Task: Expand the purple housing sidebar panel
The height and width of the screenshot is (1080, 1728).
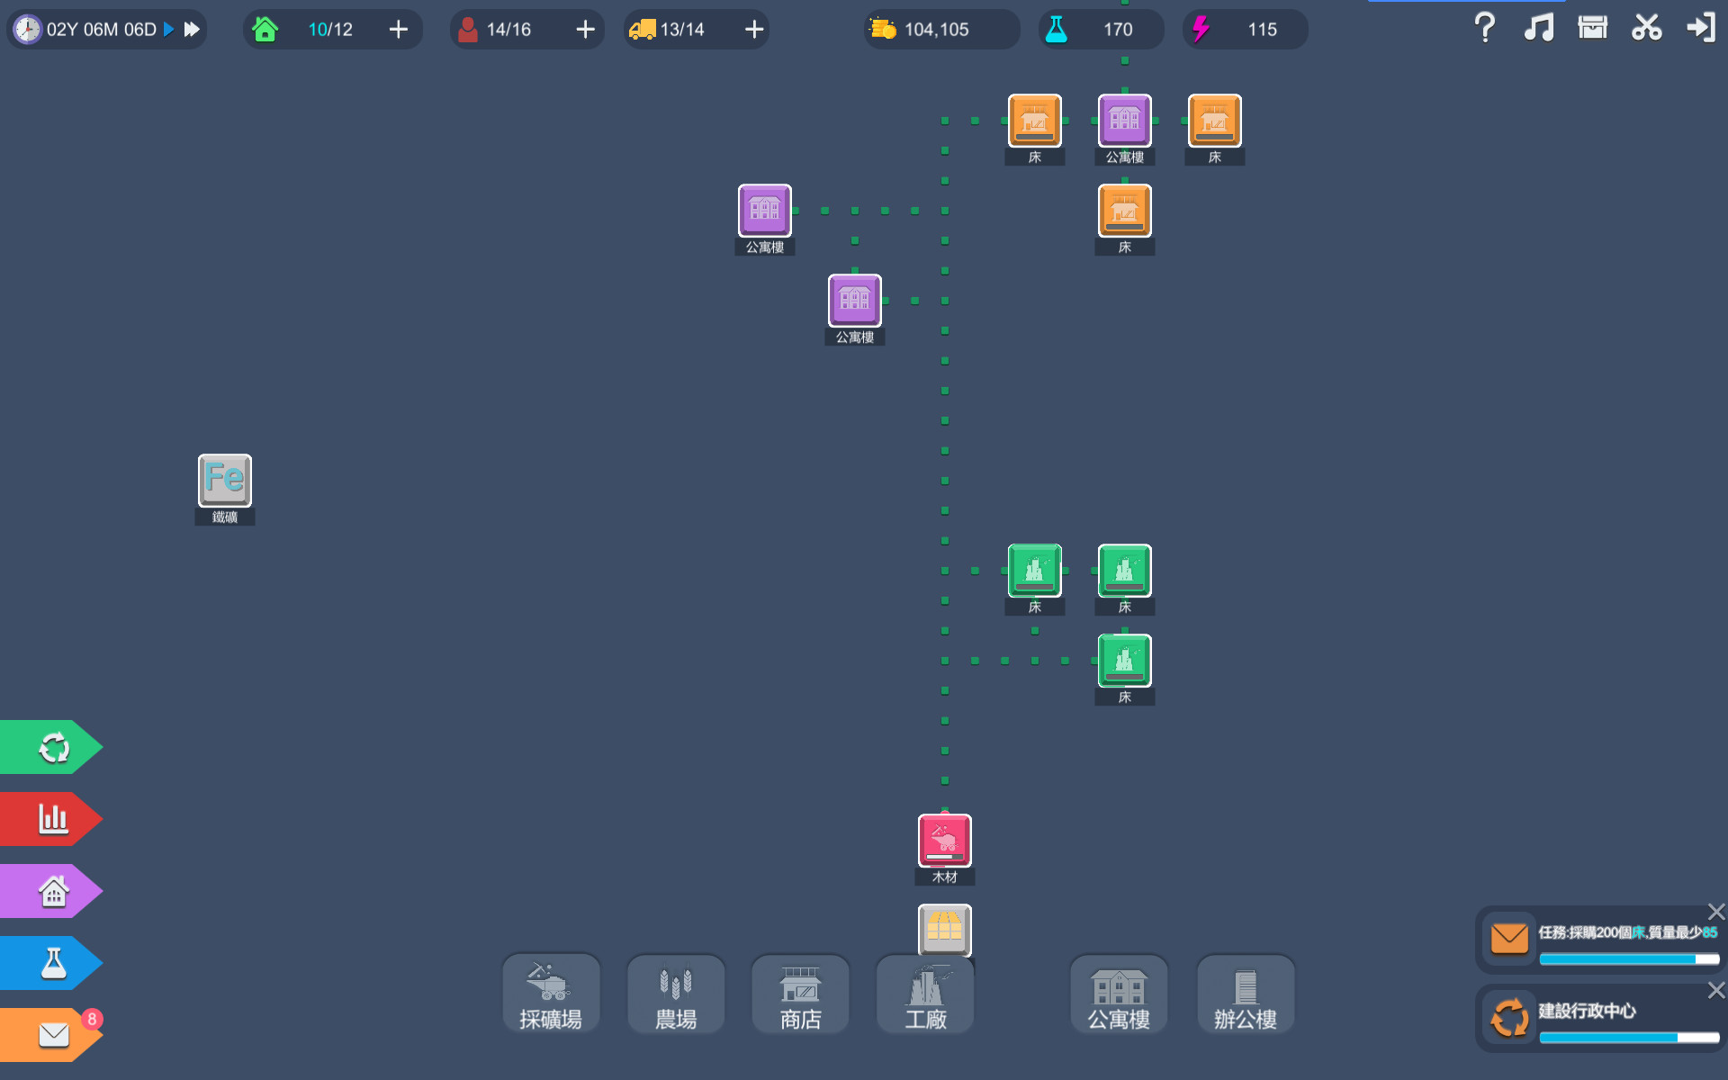Action: pyautogui.click(x=51, y=890)
